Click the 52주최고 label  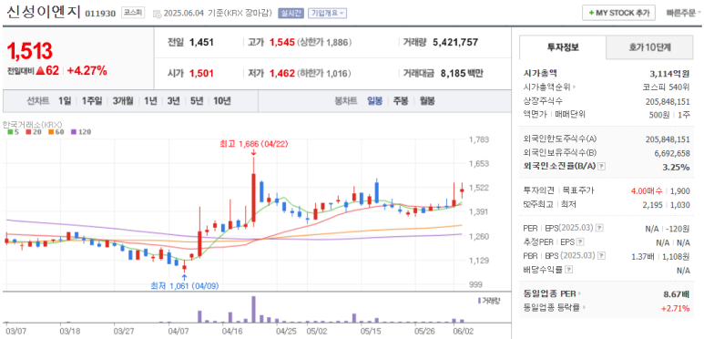pos(539,204)
